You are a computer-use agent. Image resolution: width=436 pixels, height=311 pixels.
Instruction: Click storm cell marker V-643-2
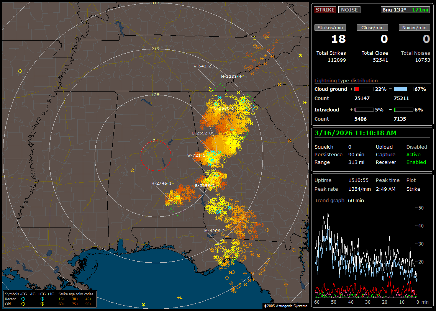(202, 66)
